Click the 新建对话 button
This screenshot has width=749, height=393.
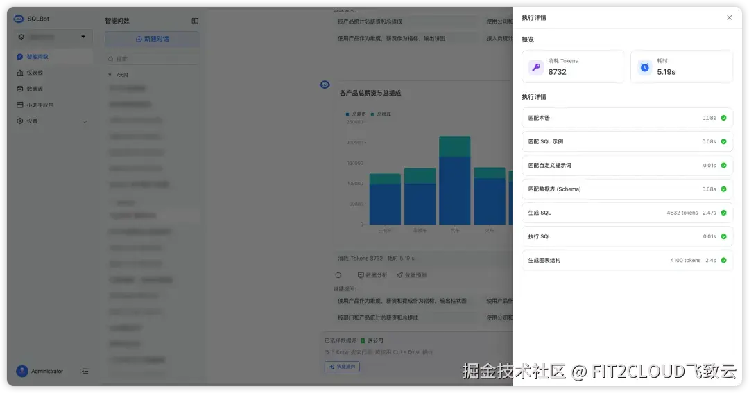152,39
